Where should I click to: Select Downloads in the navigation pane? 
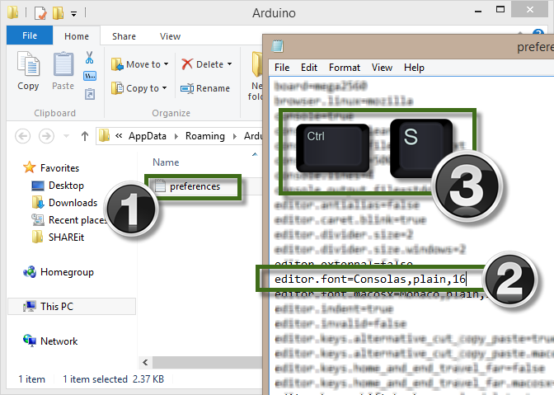pos(73,203)
